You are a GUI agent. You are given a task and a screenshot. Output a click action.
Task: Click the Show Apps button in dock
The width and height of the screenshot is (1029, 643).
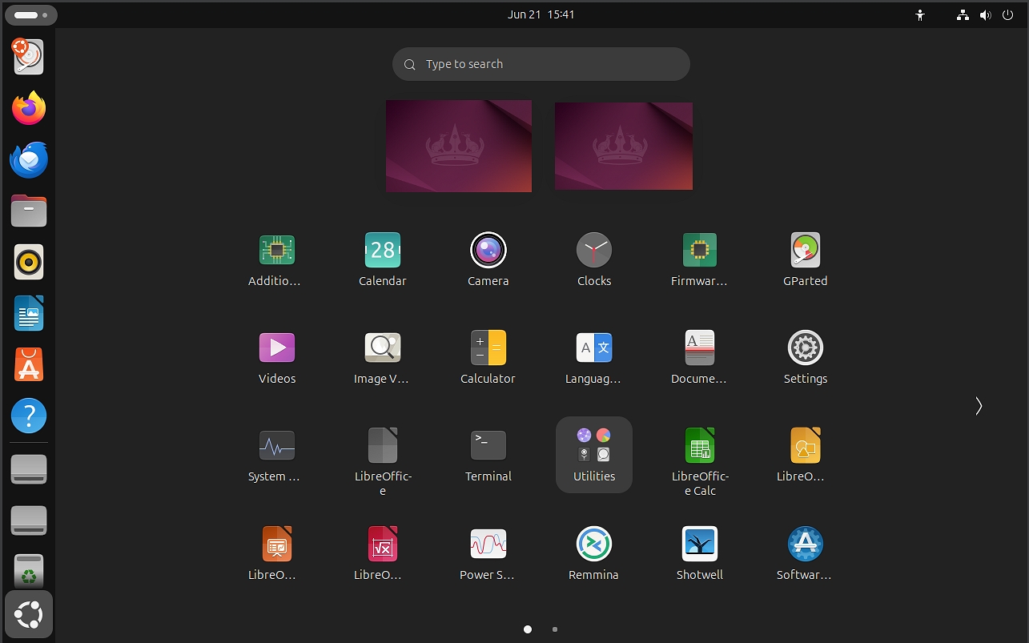point(29,614)
